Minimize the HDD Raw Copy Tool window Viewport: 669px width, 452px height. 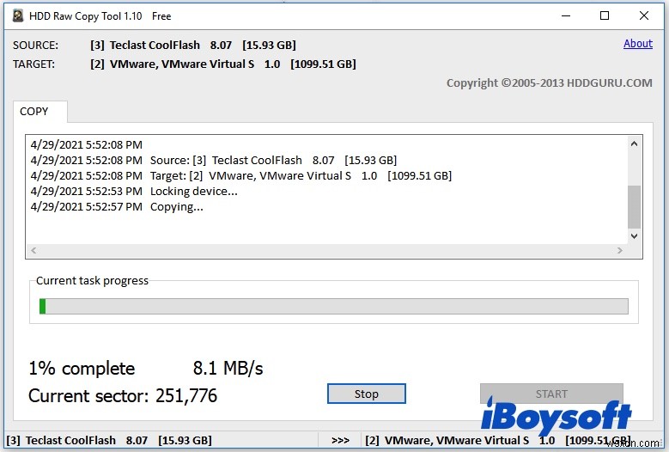566,16
